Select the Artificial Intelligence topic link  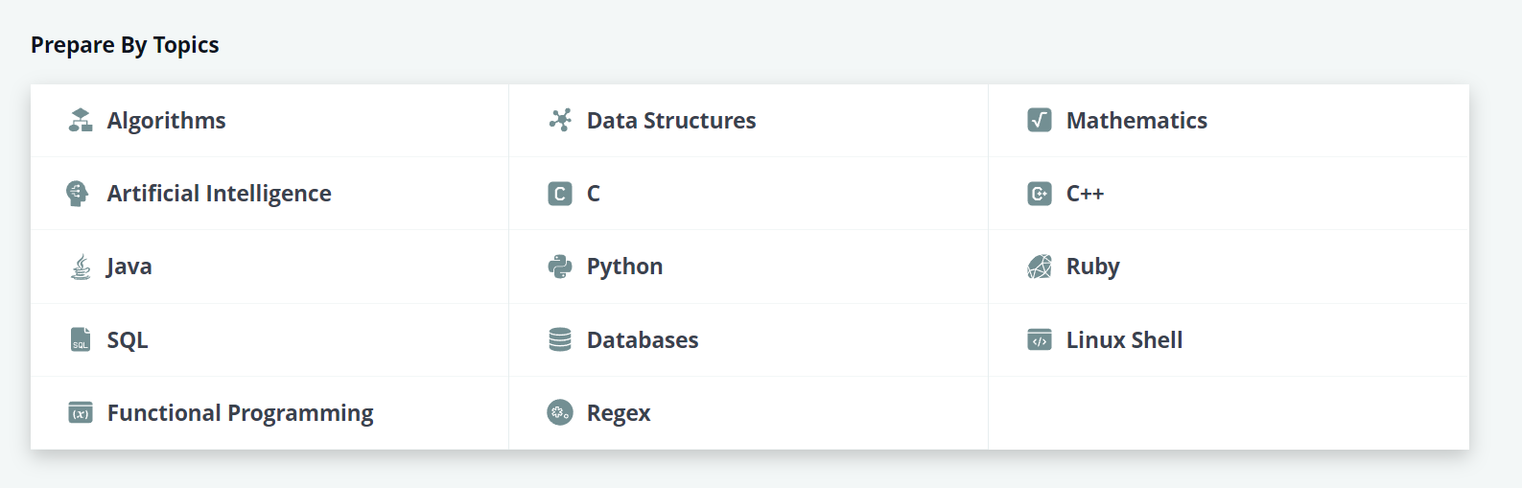tap(220, 194)
